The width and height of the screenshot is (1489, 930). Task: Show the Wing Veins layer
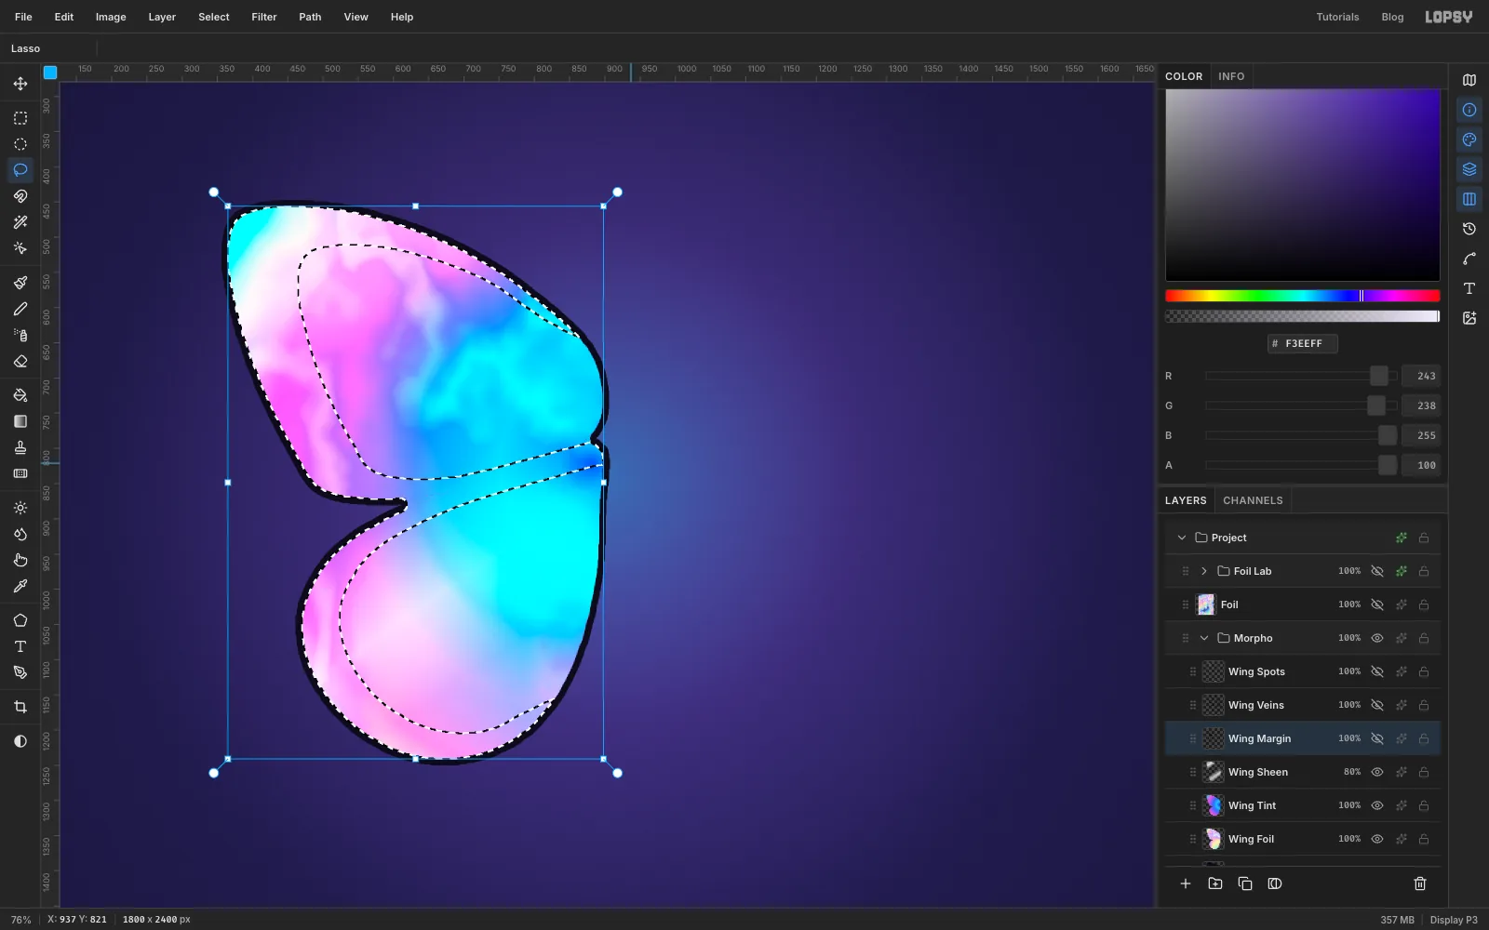tap(1377, 705)
